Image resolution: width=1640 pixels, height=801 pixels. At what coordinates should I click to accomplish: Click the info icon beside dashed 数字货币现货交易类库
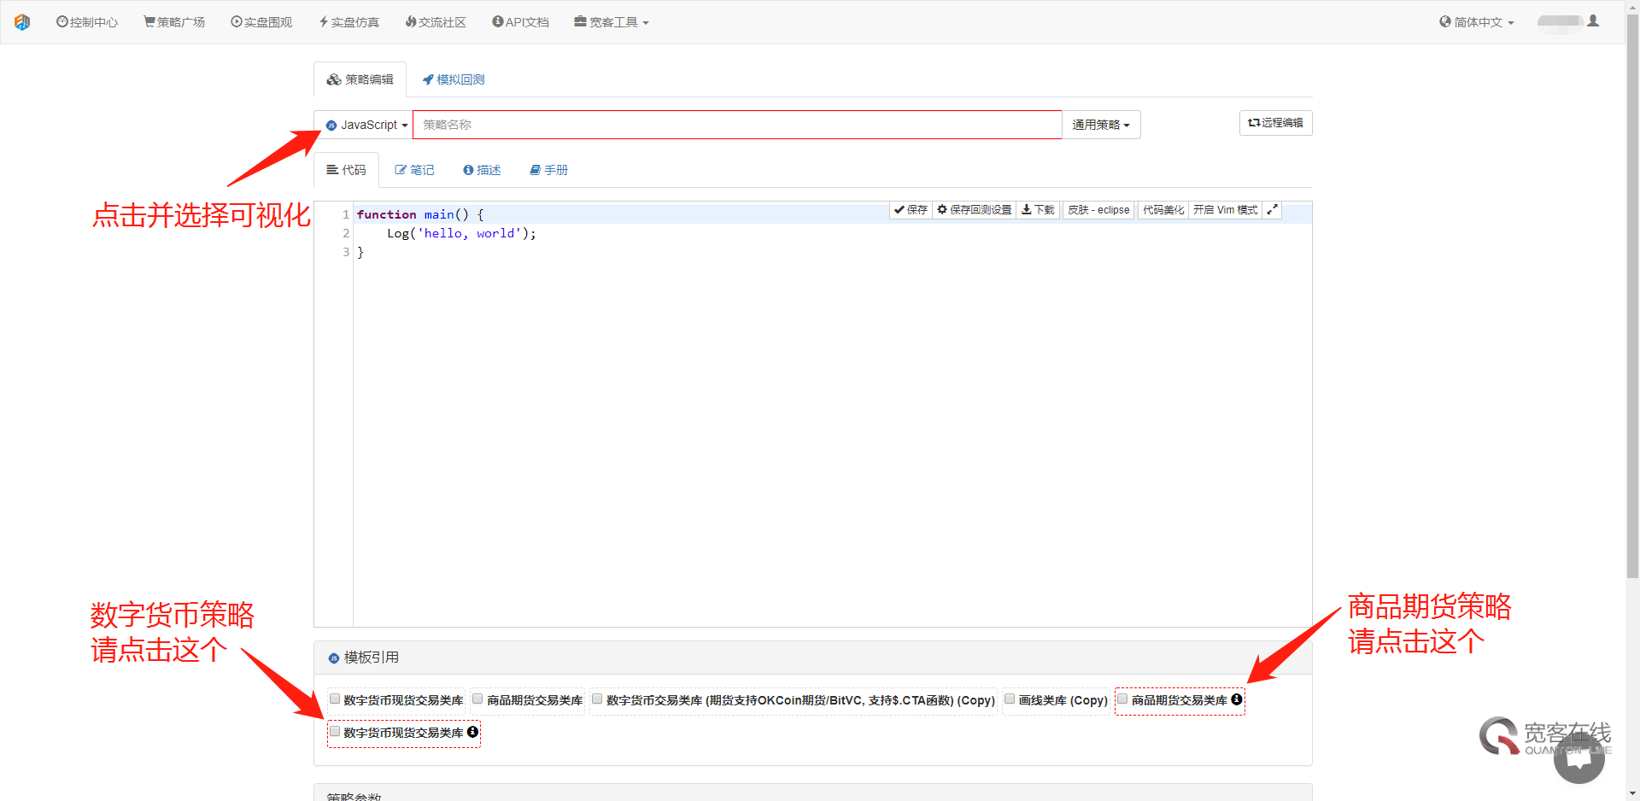(x=472, y=732)
